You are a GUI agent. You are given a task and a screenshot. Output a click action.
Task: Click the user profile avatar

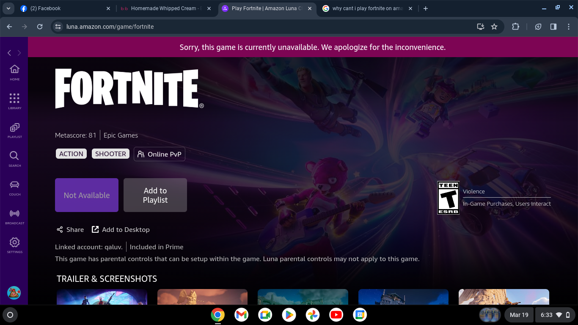pos(14,292)
